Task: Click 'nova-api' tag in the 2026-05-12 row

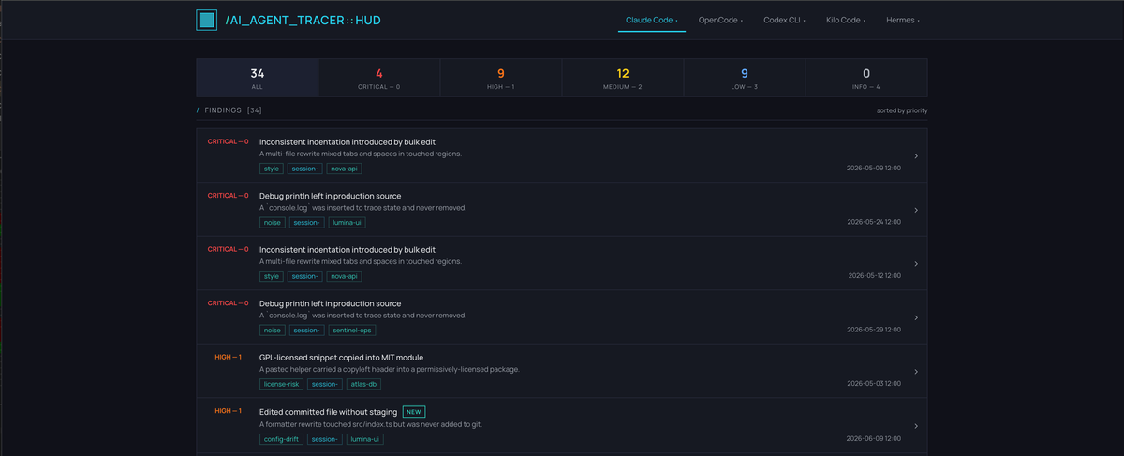Action: (345, 276)
